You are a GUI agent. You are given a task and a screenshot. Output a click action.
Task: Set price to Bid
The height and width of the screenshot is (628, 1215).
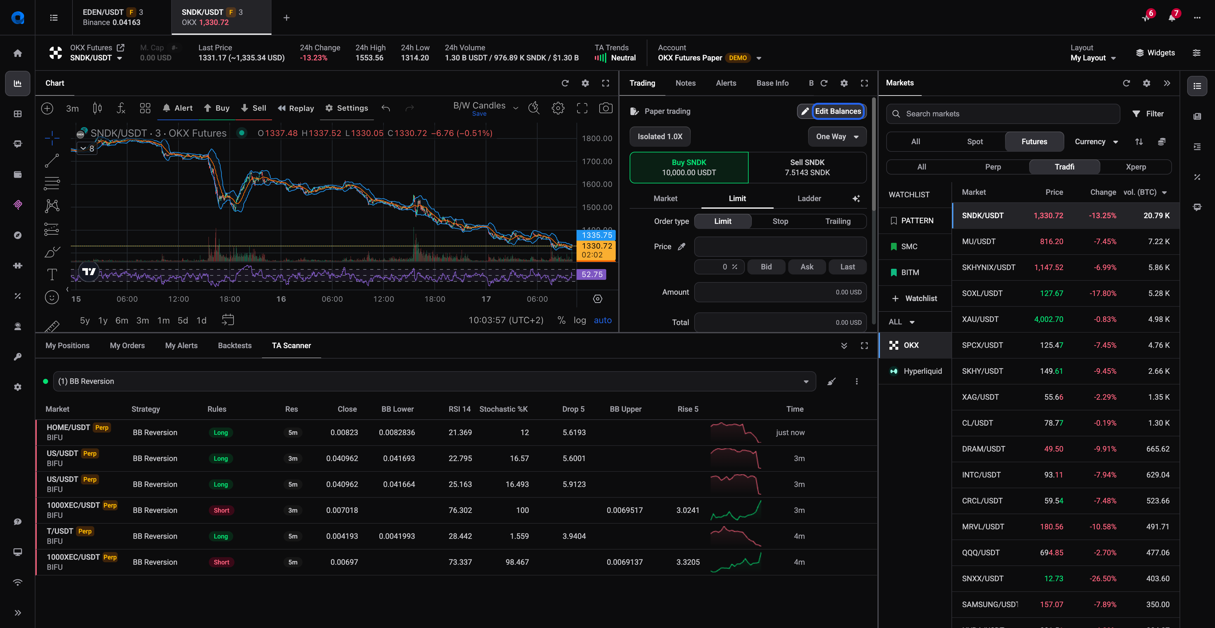(766, 267)
